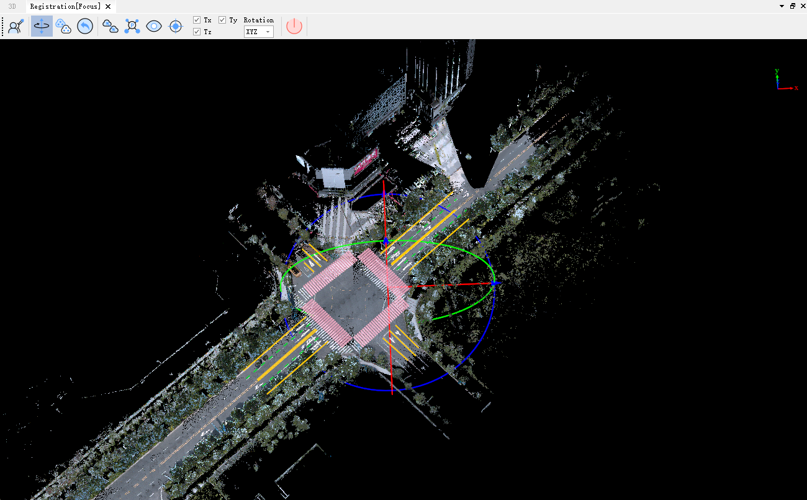The height and width of the screenshot is (500, 807).
Task: Toggle the Tz translation checkbox
Action: tap(197, 32)
